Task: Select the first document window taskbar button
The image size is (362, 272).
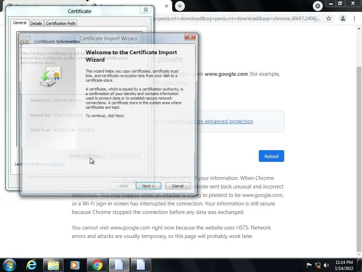Action: 119,265
